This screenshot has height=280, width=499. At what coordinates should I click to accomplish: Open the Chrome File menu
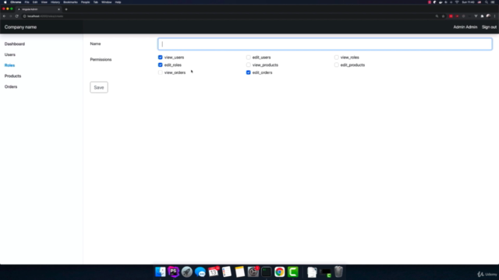[x=27, y=2]
